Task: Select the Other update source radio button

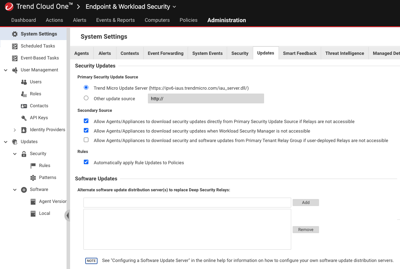Action: coord(86,98)
